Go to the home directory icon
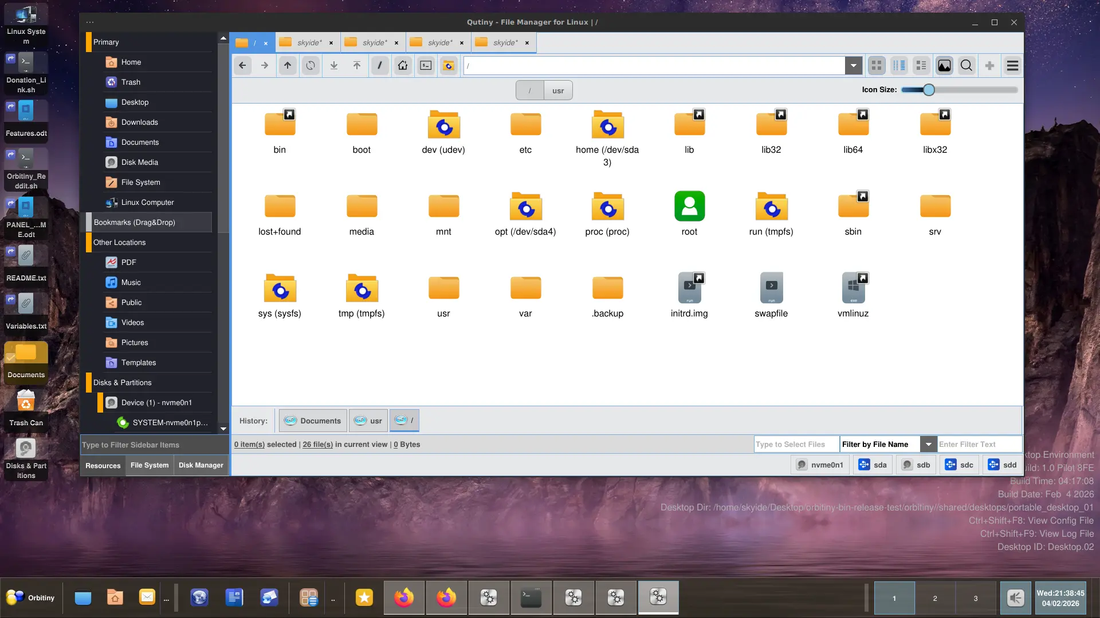 pyautogui.click(x=403, y=66)
